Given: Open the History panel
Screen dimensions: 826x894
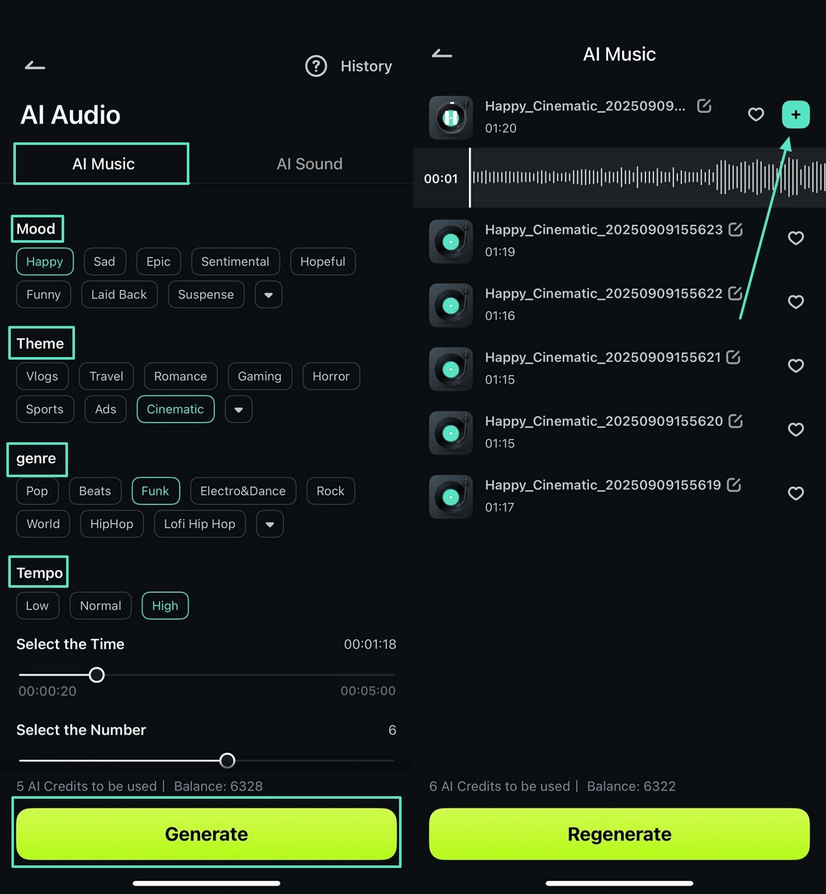Looking at the screenshot, I should 366,66.
